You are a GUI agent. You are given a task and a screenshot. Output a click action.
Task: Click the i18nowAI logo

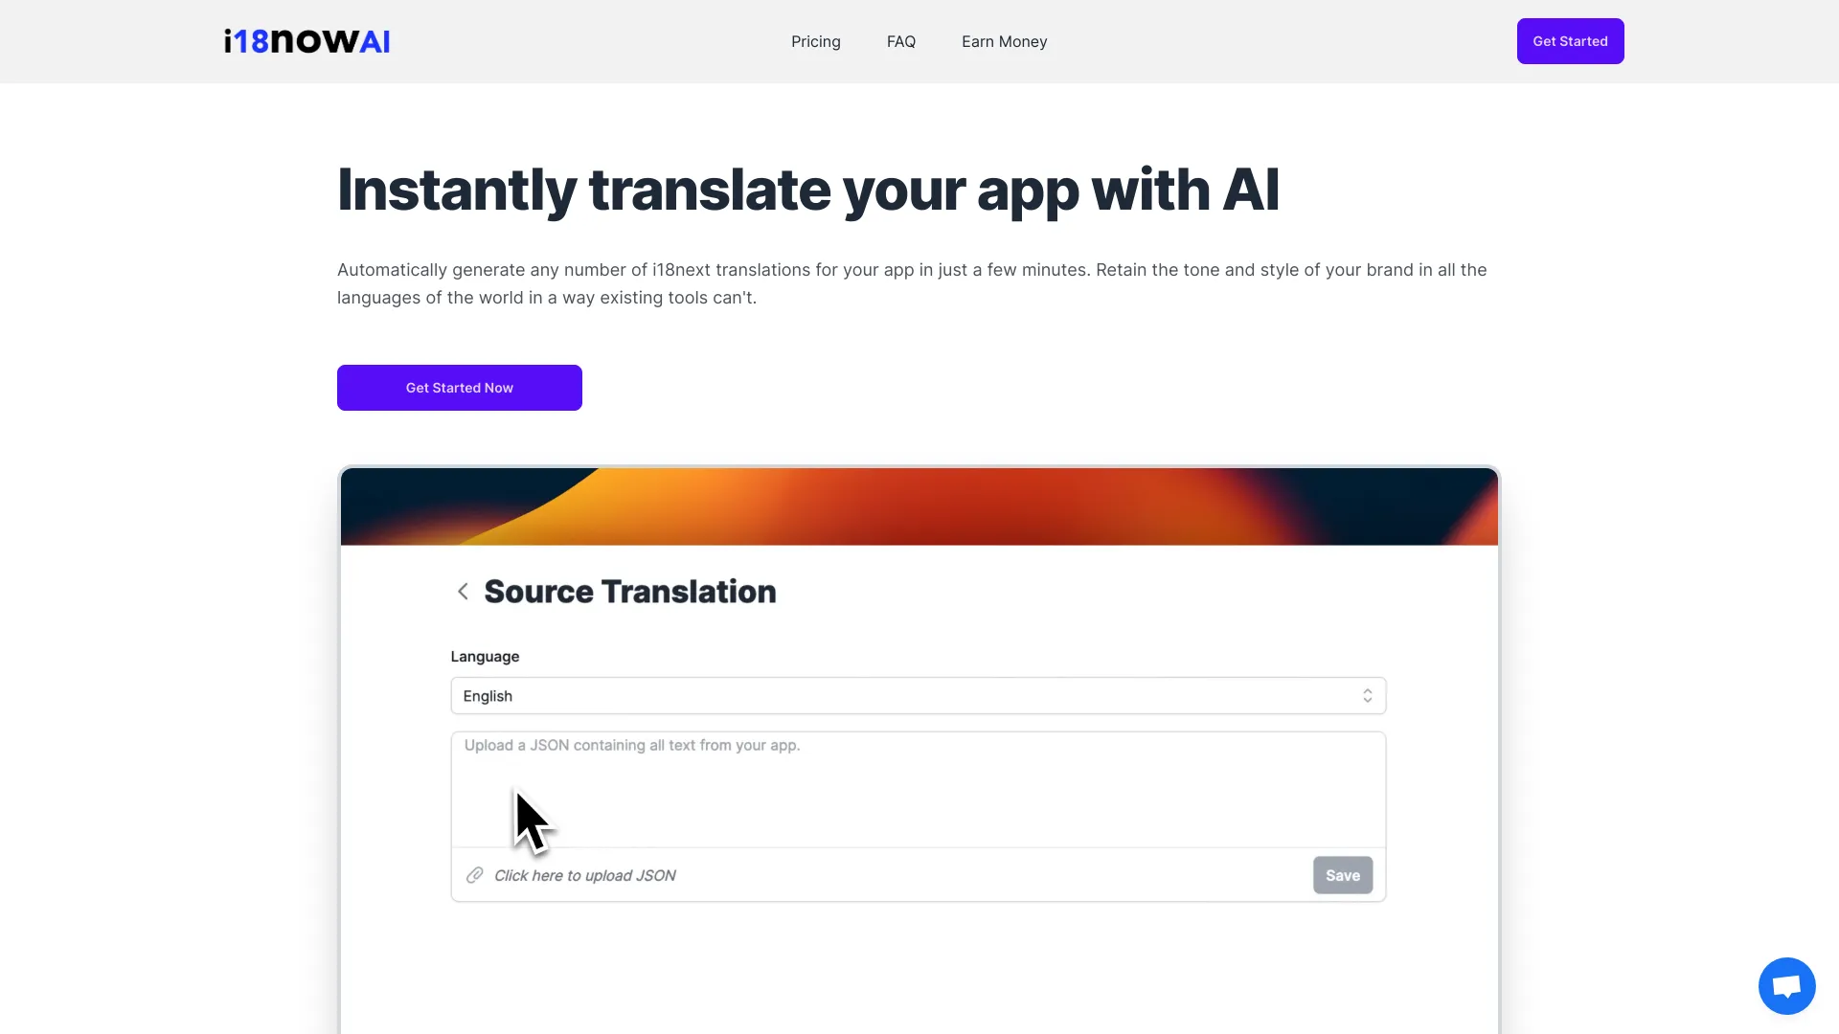click(306, 40)
